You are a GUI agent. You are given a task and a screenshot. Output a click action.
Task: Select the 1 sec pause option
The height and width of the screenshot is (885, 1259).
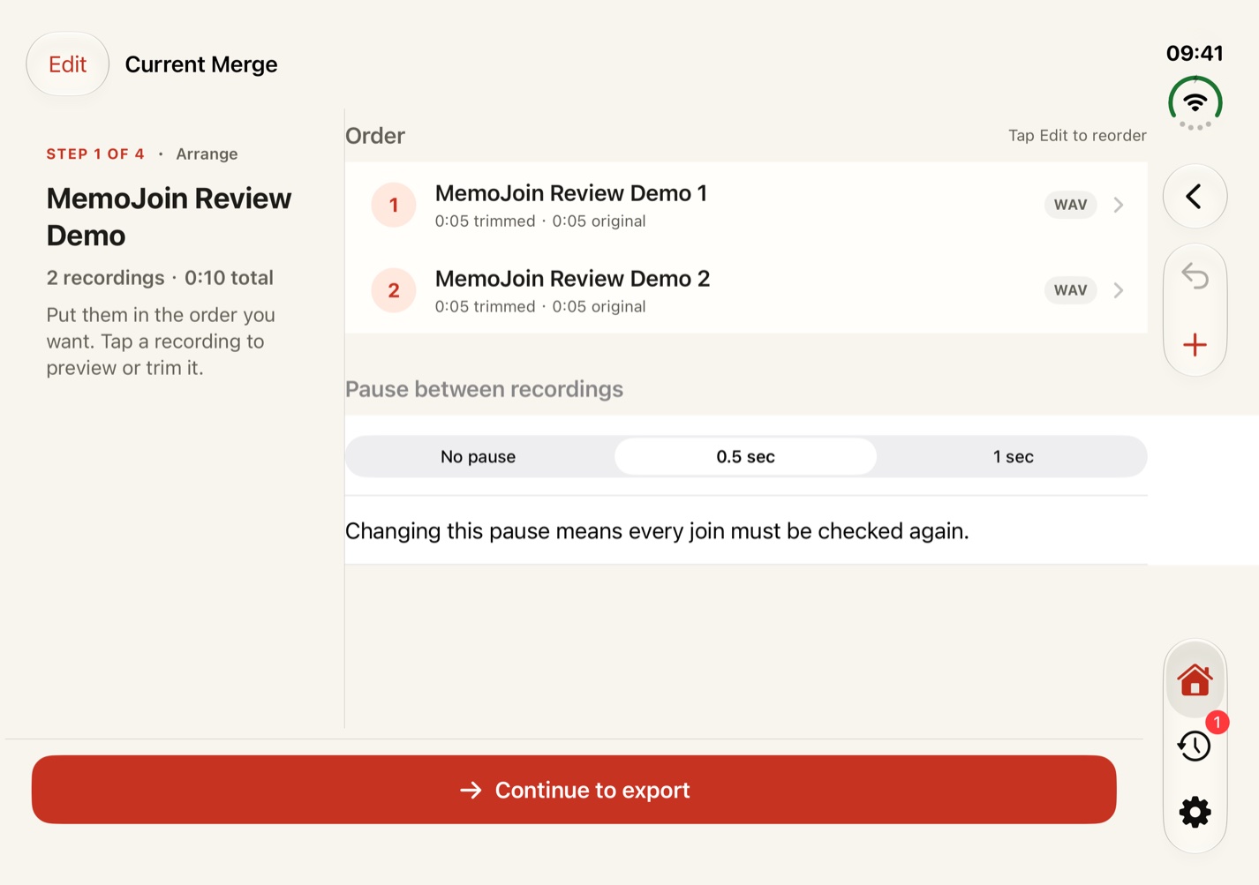click(1013, 456)
